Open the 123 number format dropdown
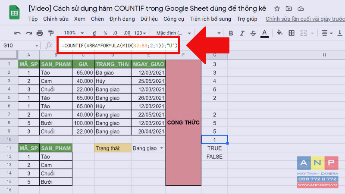 pyautogui.click(x=140, y=33)
